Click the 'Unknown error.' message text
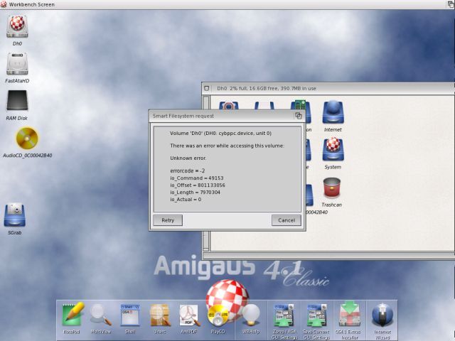Screen dimensions: 455x341 coord(188,158)
